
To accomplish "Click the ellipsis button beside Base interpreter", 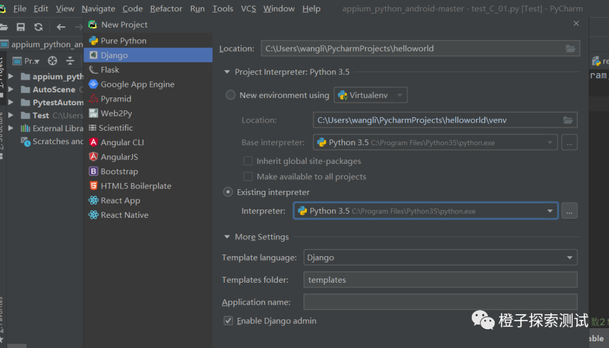I will coord(570,142).
